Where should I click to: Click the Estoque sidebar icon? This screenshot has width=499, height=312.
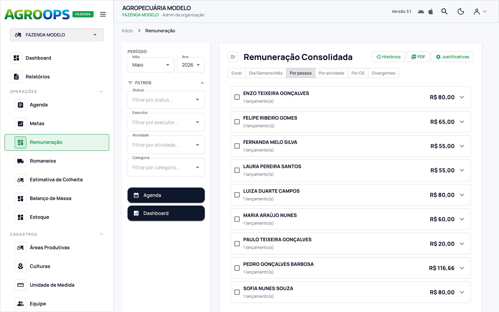[x=21, y=217]
